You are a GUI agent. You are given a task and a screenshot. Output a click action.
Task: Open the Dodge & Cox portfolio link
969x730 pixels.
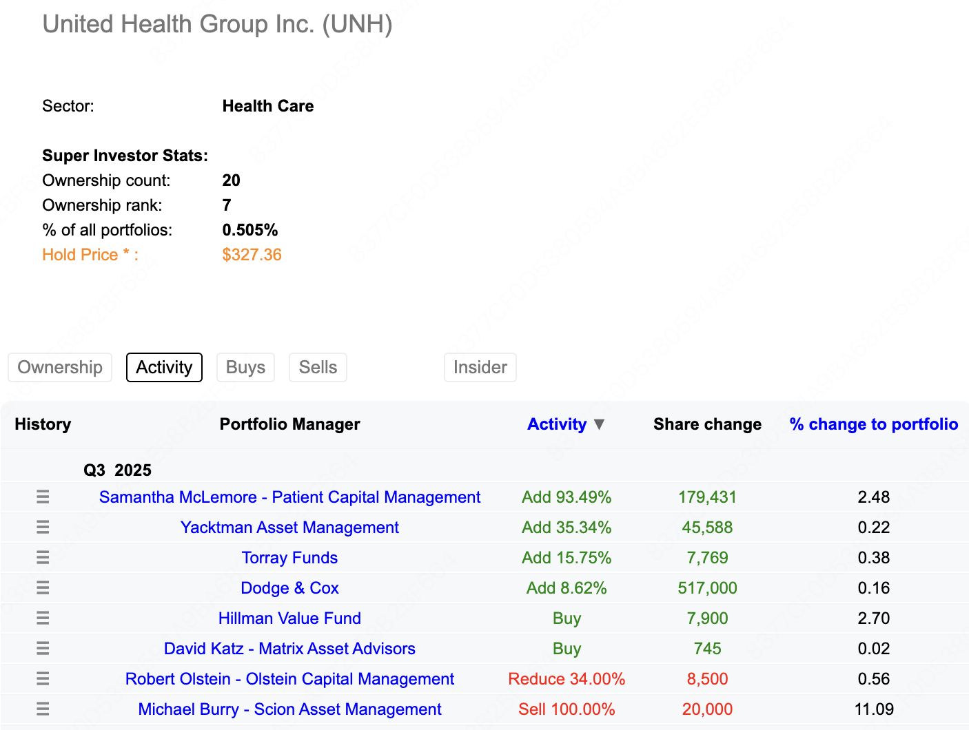point(289,588)
